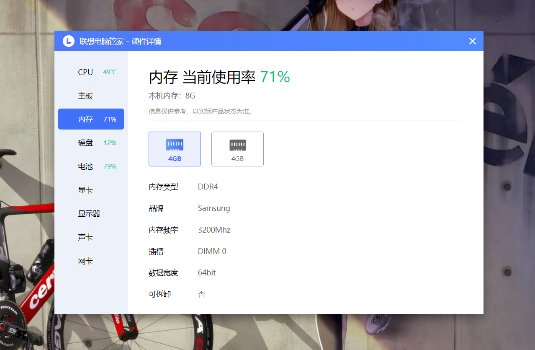This screenshot has width=535, height=350.
Task: Click the 64bit data width value
Action: click(207, 273)
